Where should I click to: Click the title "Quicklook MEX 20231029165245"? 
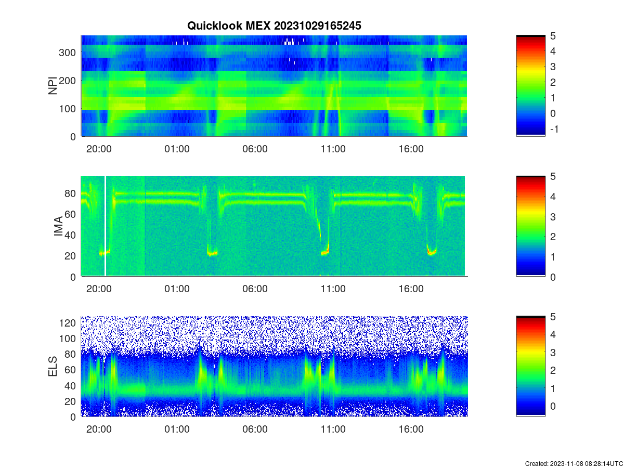click(274, 25)
